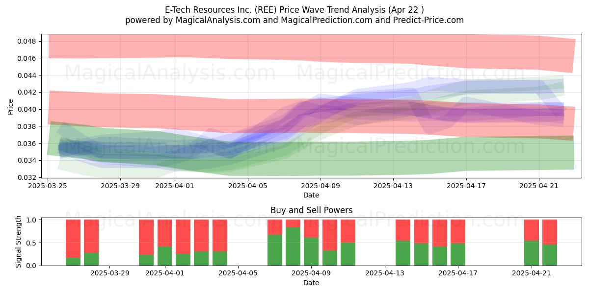
Task: Click the 2025-03-29 date tick on price chart
Action: coord(121,186)
